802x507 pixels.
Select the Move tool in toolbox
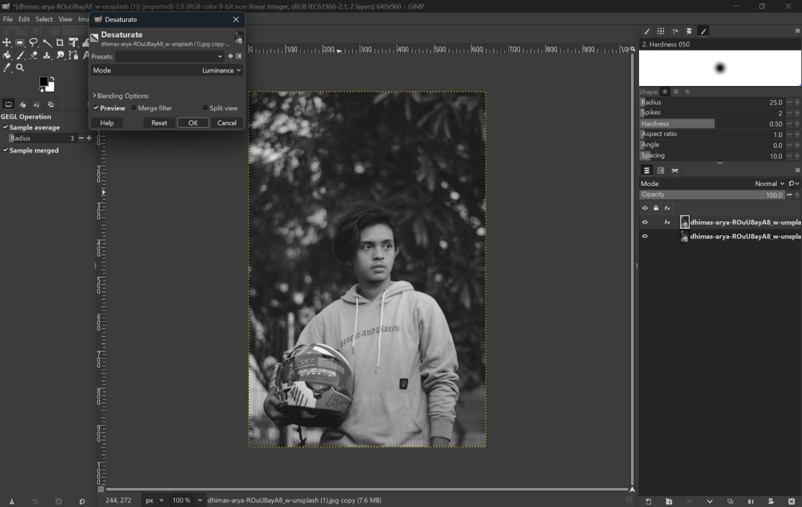click(7, 43)
